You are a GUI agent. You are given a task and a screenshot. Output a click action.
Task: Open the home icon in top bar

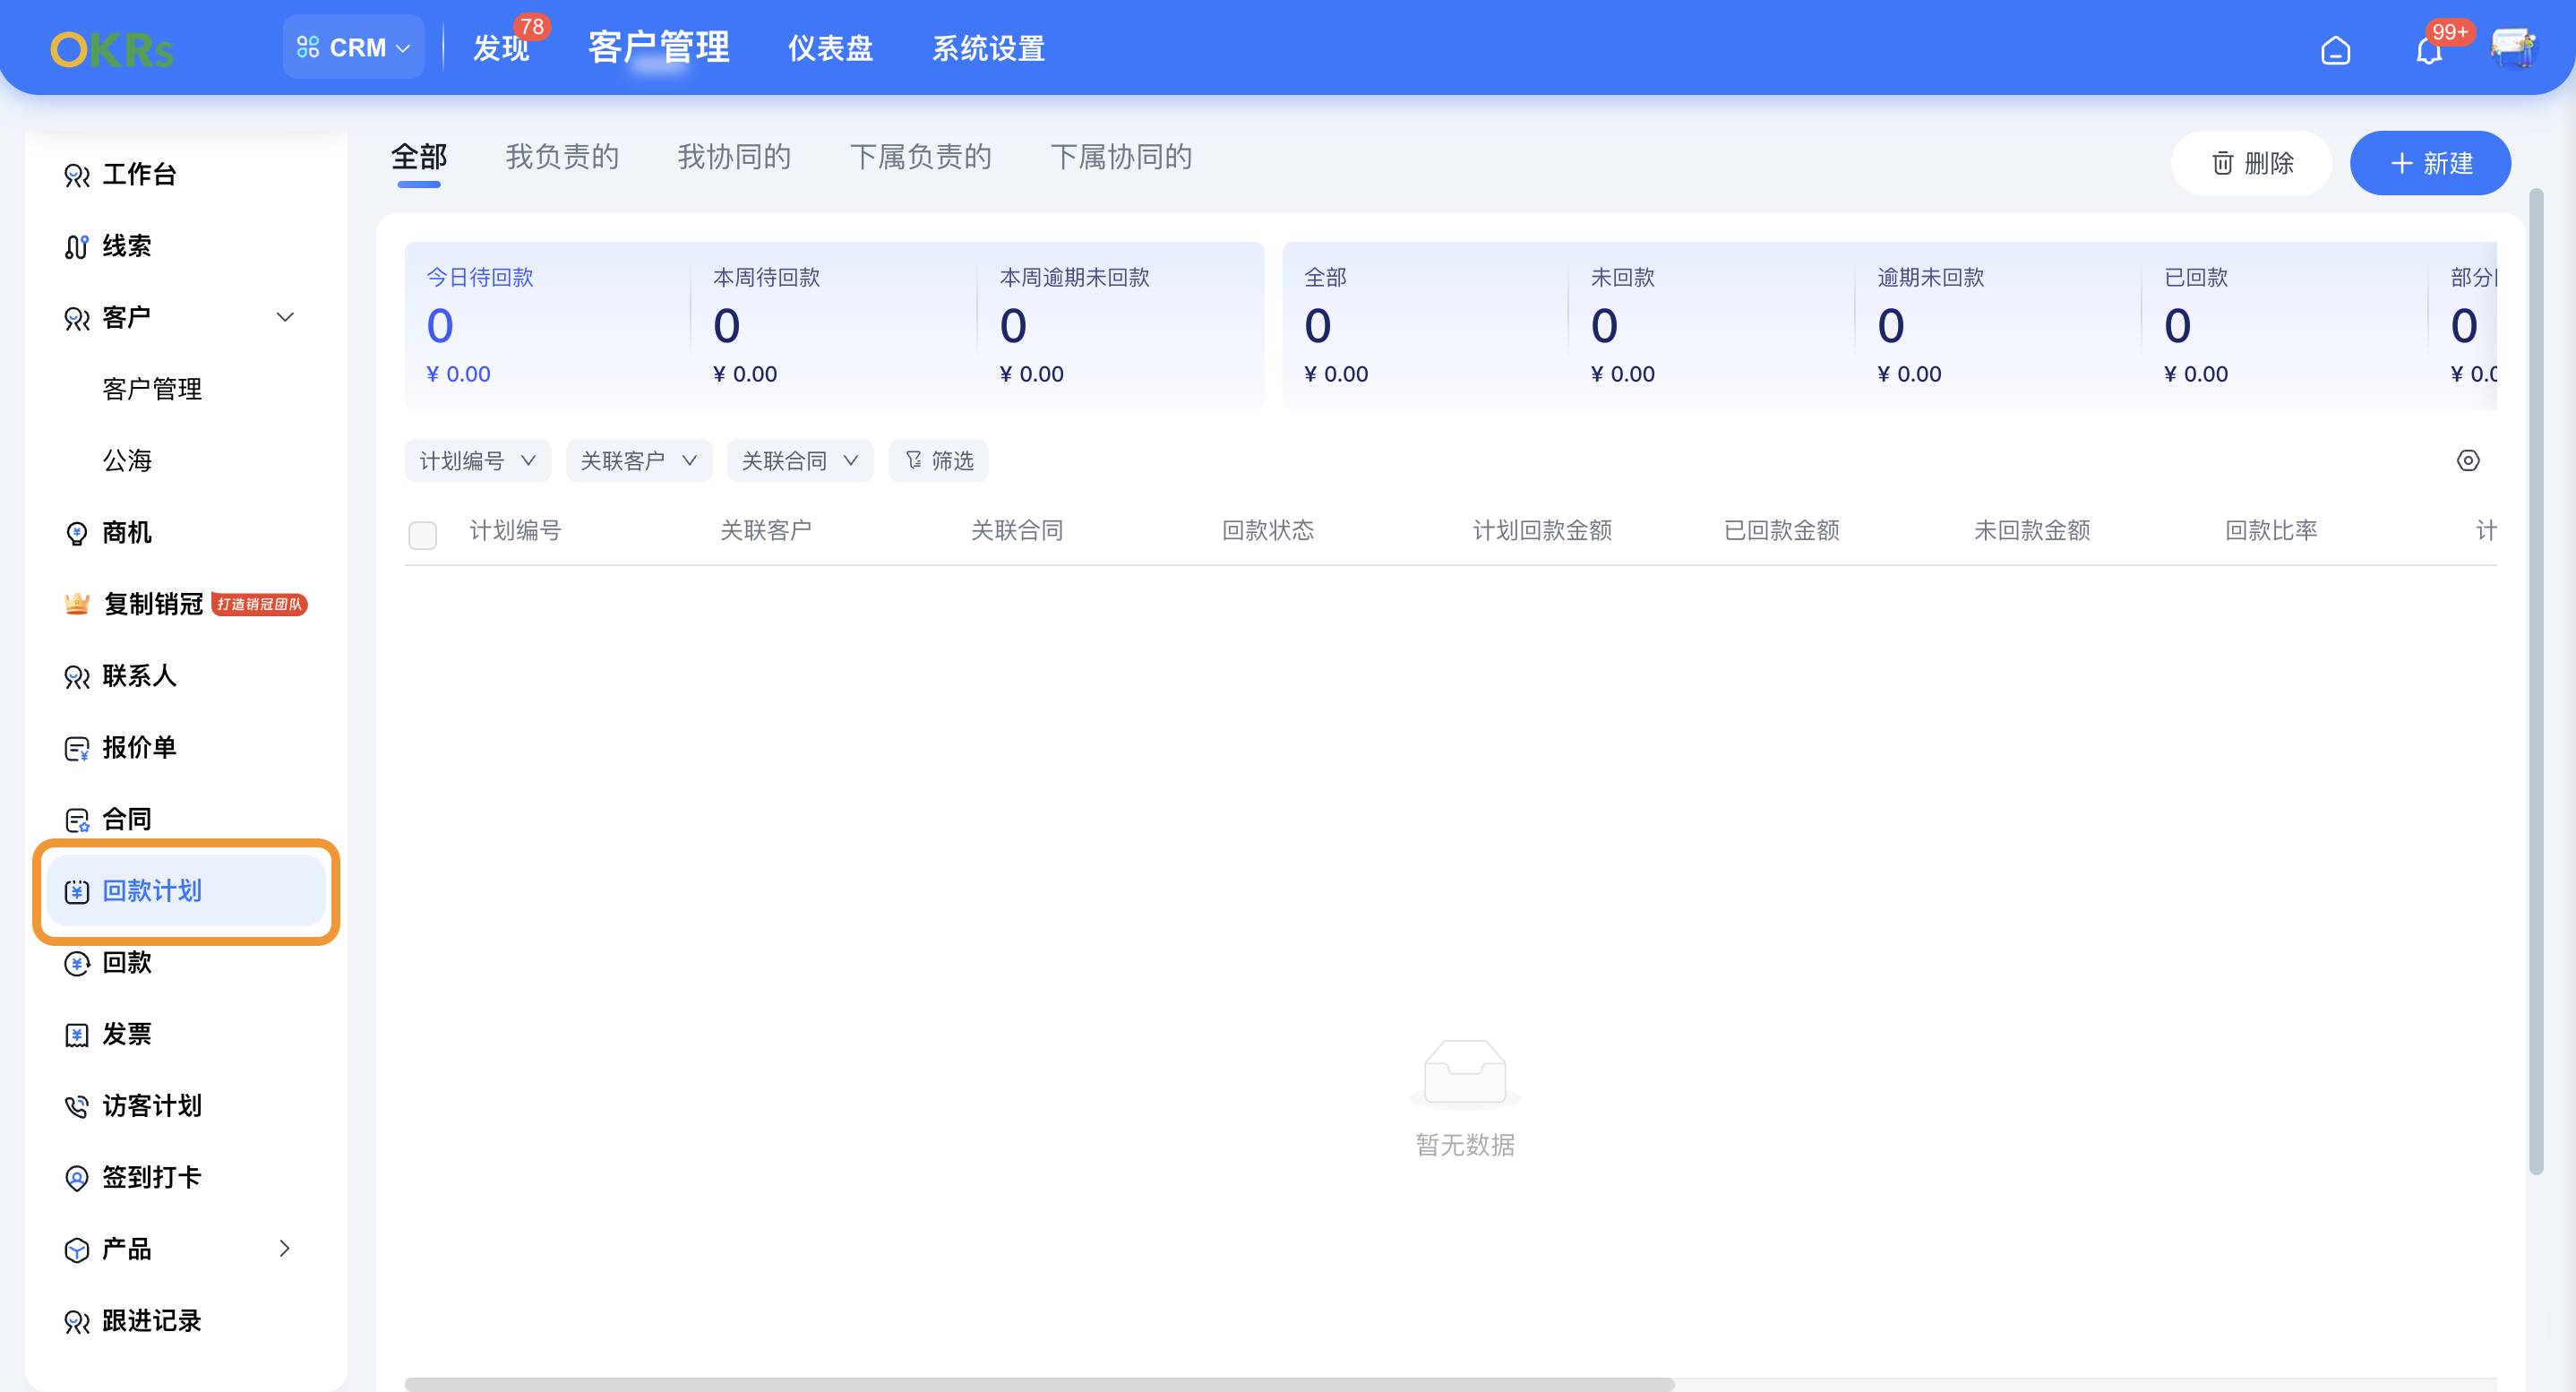(2337, 48)
